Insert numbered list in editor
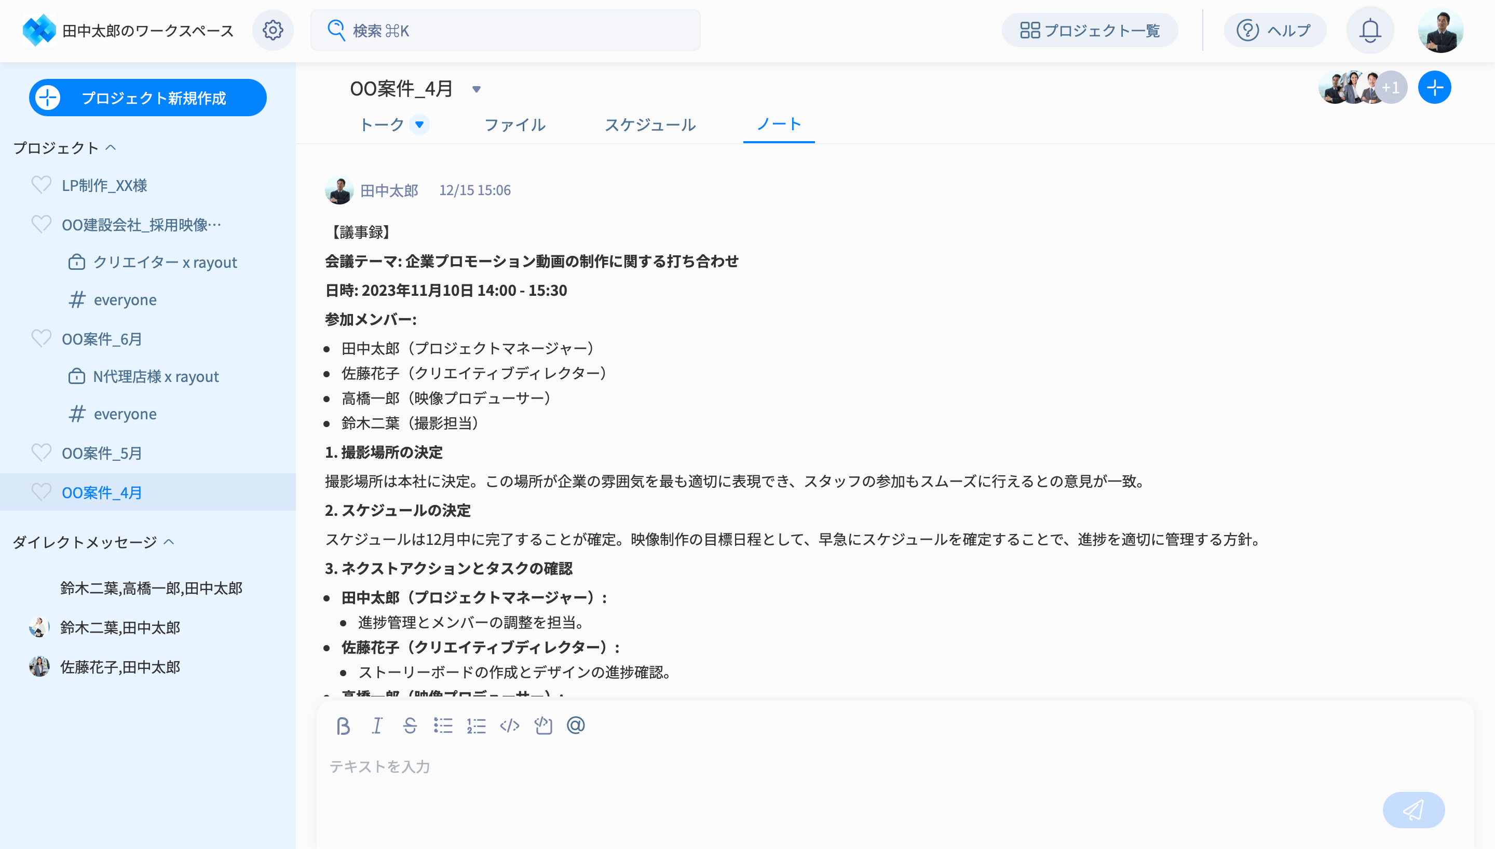This screenshot has height=849, width=1495. (x=477, y=726)
